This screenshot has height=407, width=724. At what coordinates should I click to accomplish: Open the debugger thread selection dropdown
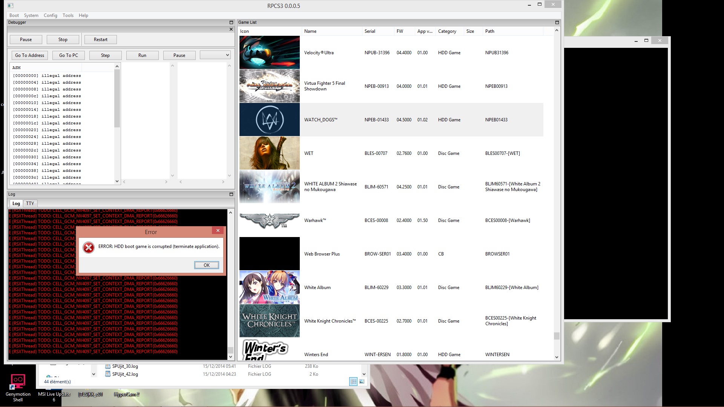click(215, 55)
